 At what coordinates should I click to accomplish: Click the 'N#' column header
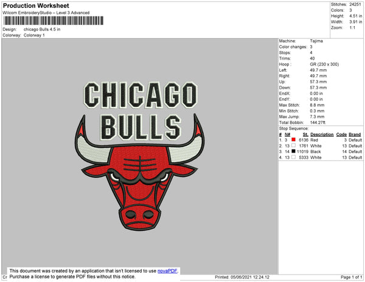287,134
